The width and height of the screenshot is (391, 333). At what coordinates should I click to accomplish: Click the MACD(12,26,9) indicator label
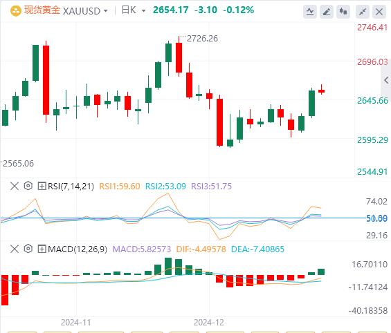(78, 249)
